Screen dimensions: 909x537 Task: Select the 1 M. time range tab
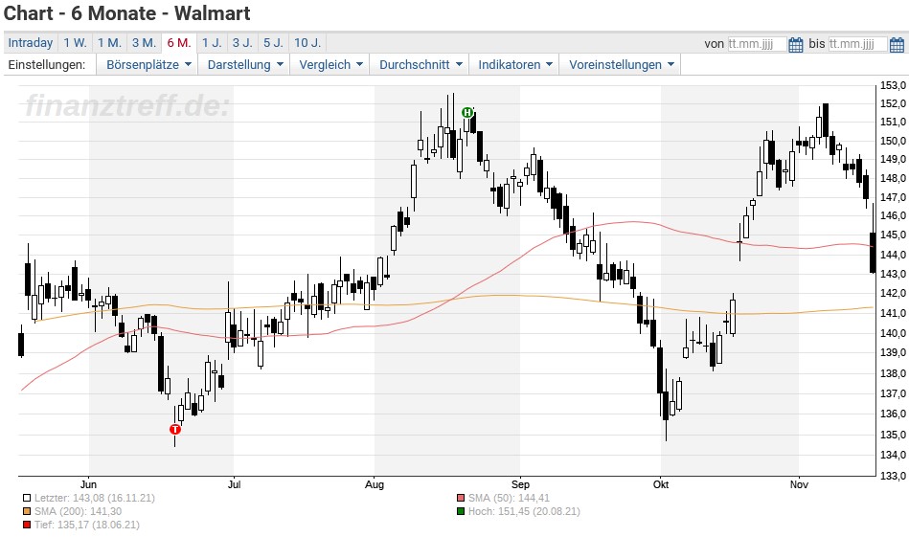(x=109, y=43)
